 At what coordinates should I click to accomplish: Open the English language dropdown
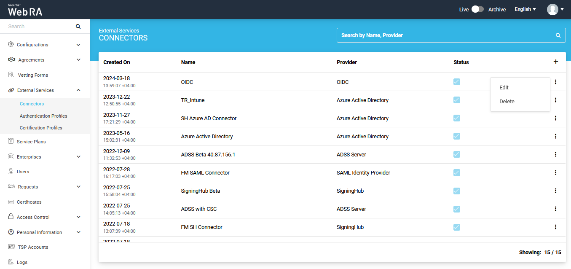525,9
